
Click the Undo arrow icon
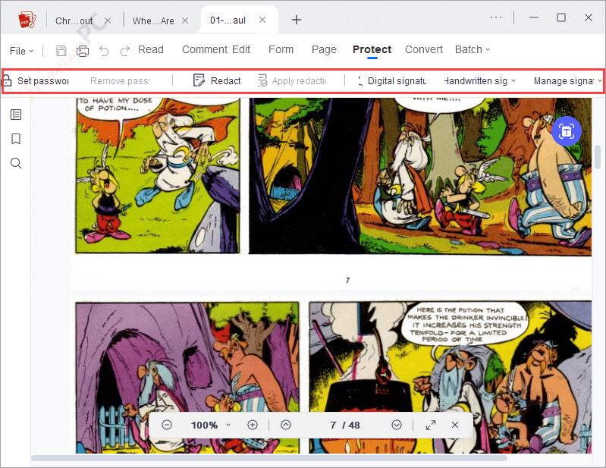tap(104, 51)
